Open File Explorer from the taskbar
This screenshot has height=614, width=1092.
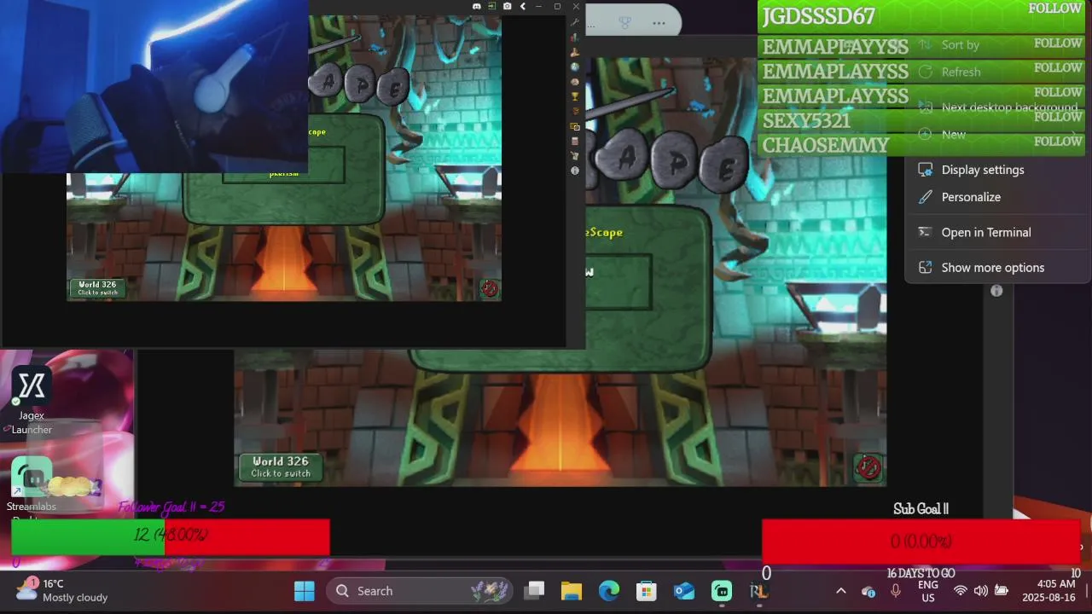pos(572,591)
